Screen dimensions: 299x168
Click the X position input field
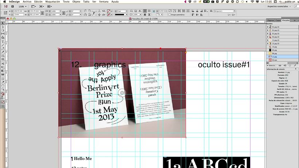click(19, 11)
